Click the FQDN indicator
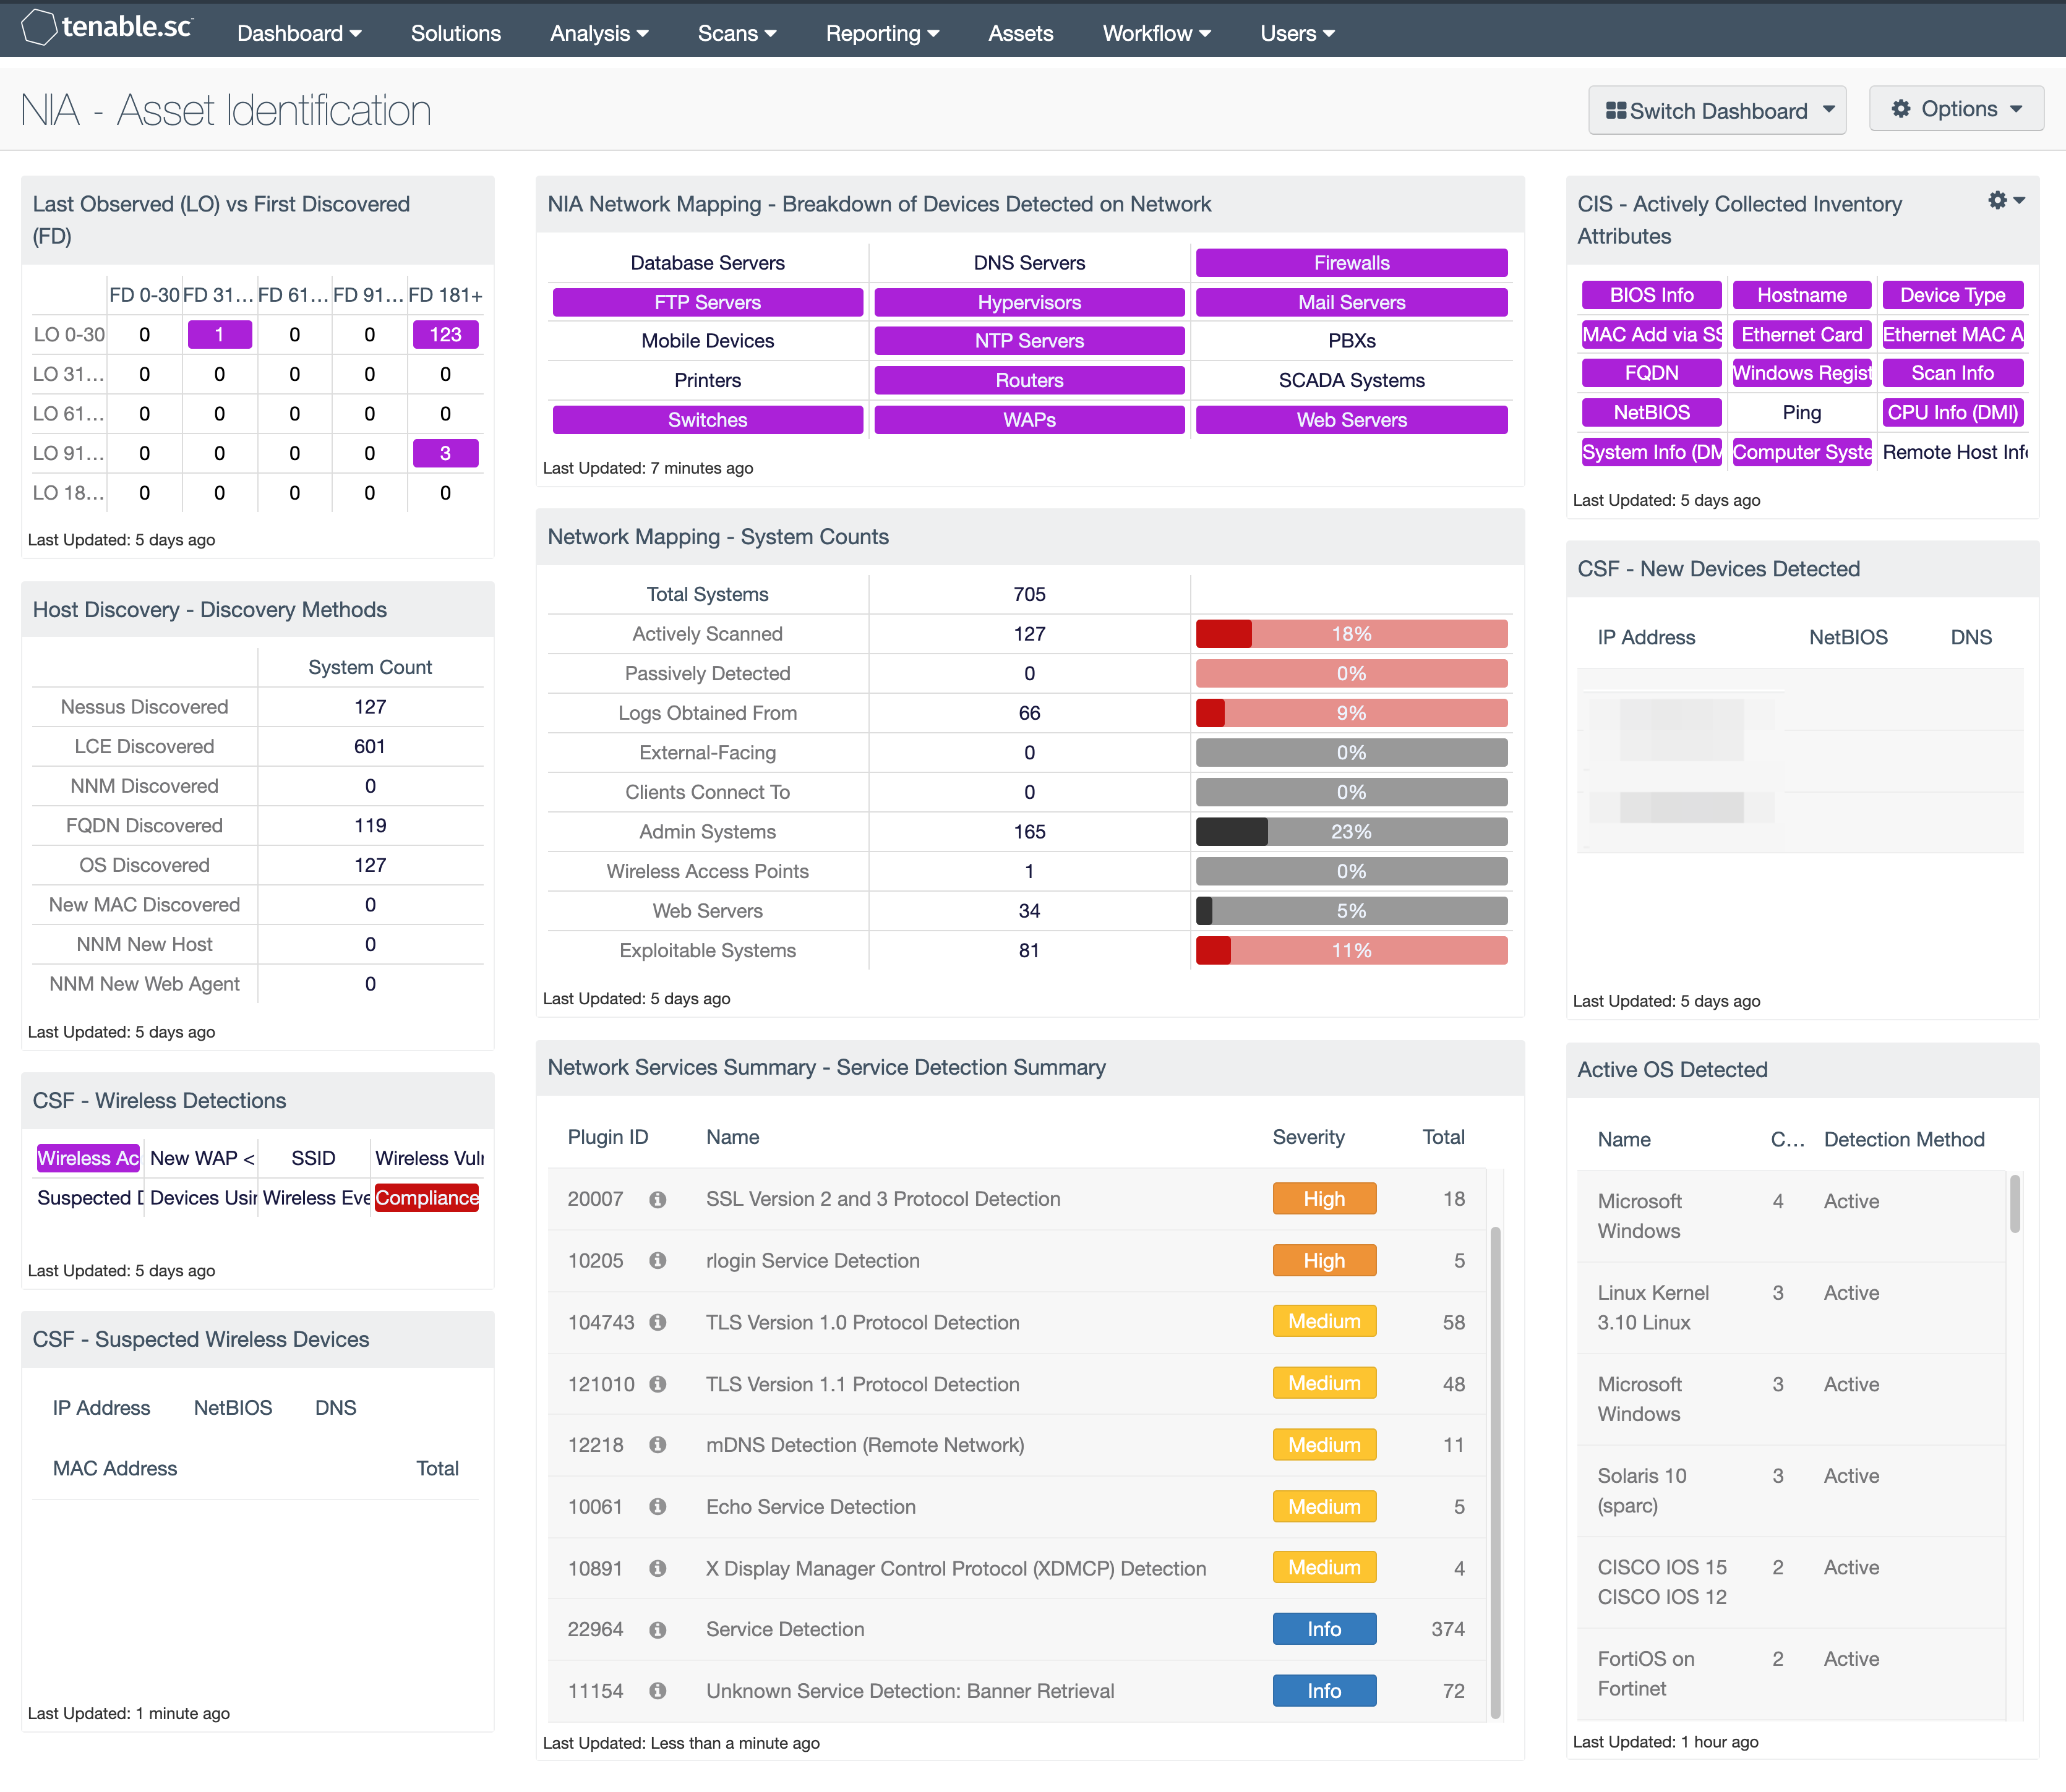This screenshot has width=2066, height=1792. 1652,373
